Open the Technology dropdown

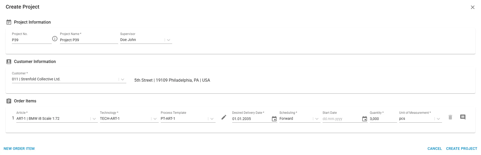[x=155, y=119]
